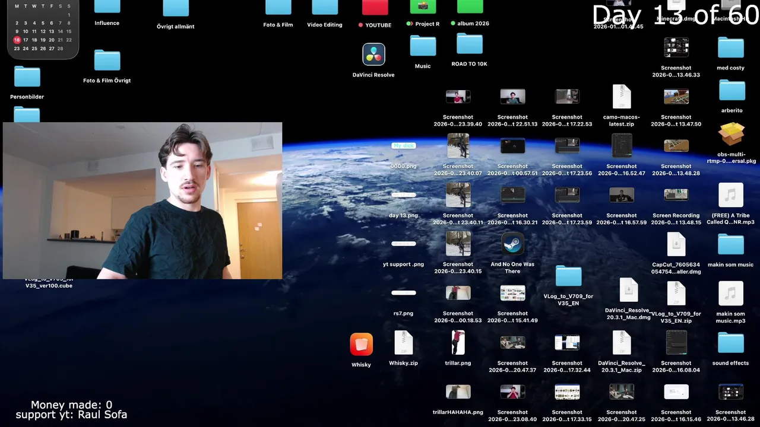The width and height of the screenshot is (760, 427).
Task: Click highlighted date 16 in calendar widget
Action: click(x=17, y=40)
